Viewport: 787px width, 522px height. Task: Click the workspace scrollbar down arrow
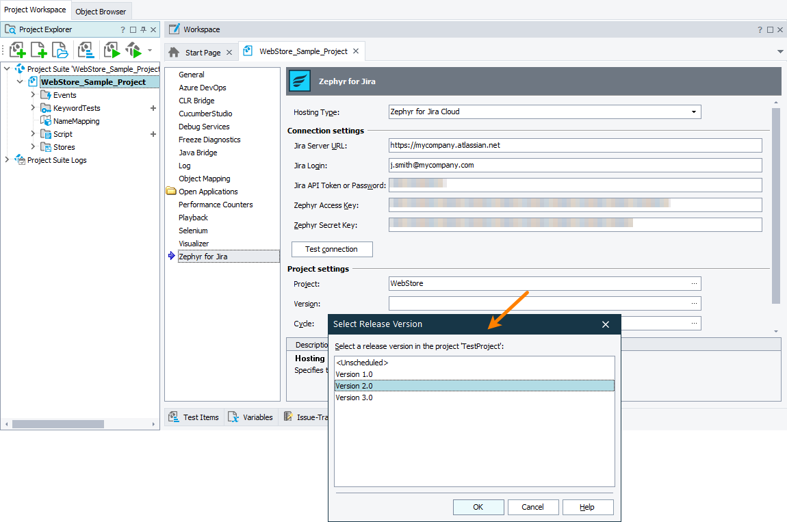[776, 331]
